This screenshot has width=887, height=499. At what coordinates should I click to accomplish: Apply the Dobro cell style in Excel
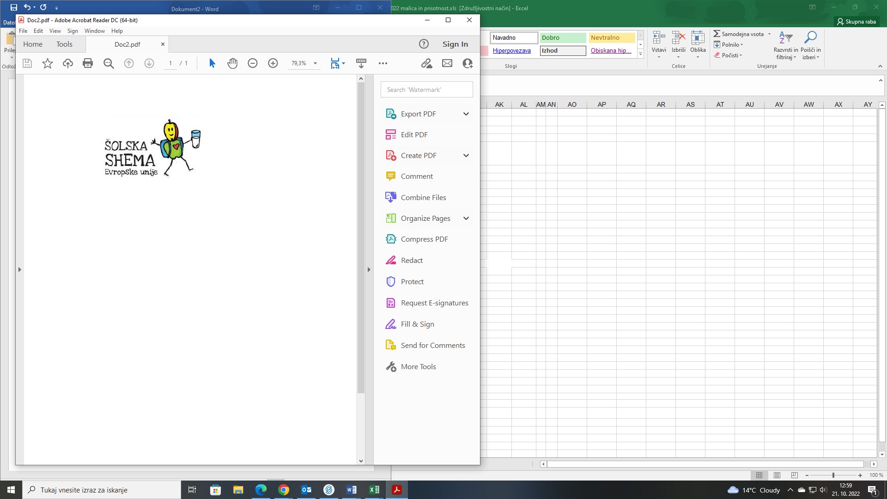[563, 38]
